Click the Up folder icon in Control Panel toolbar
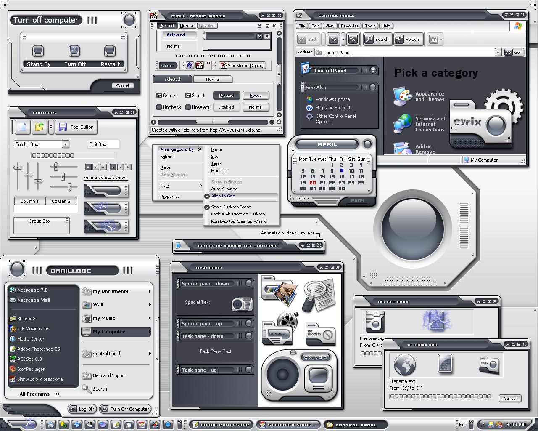 353,40
